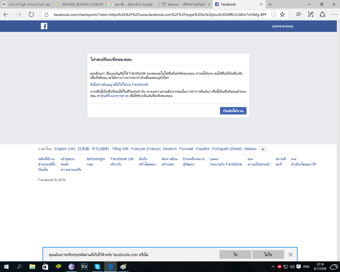
Task: Open the Action Center notification icon
Action: tap(299, 267)
